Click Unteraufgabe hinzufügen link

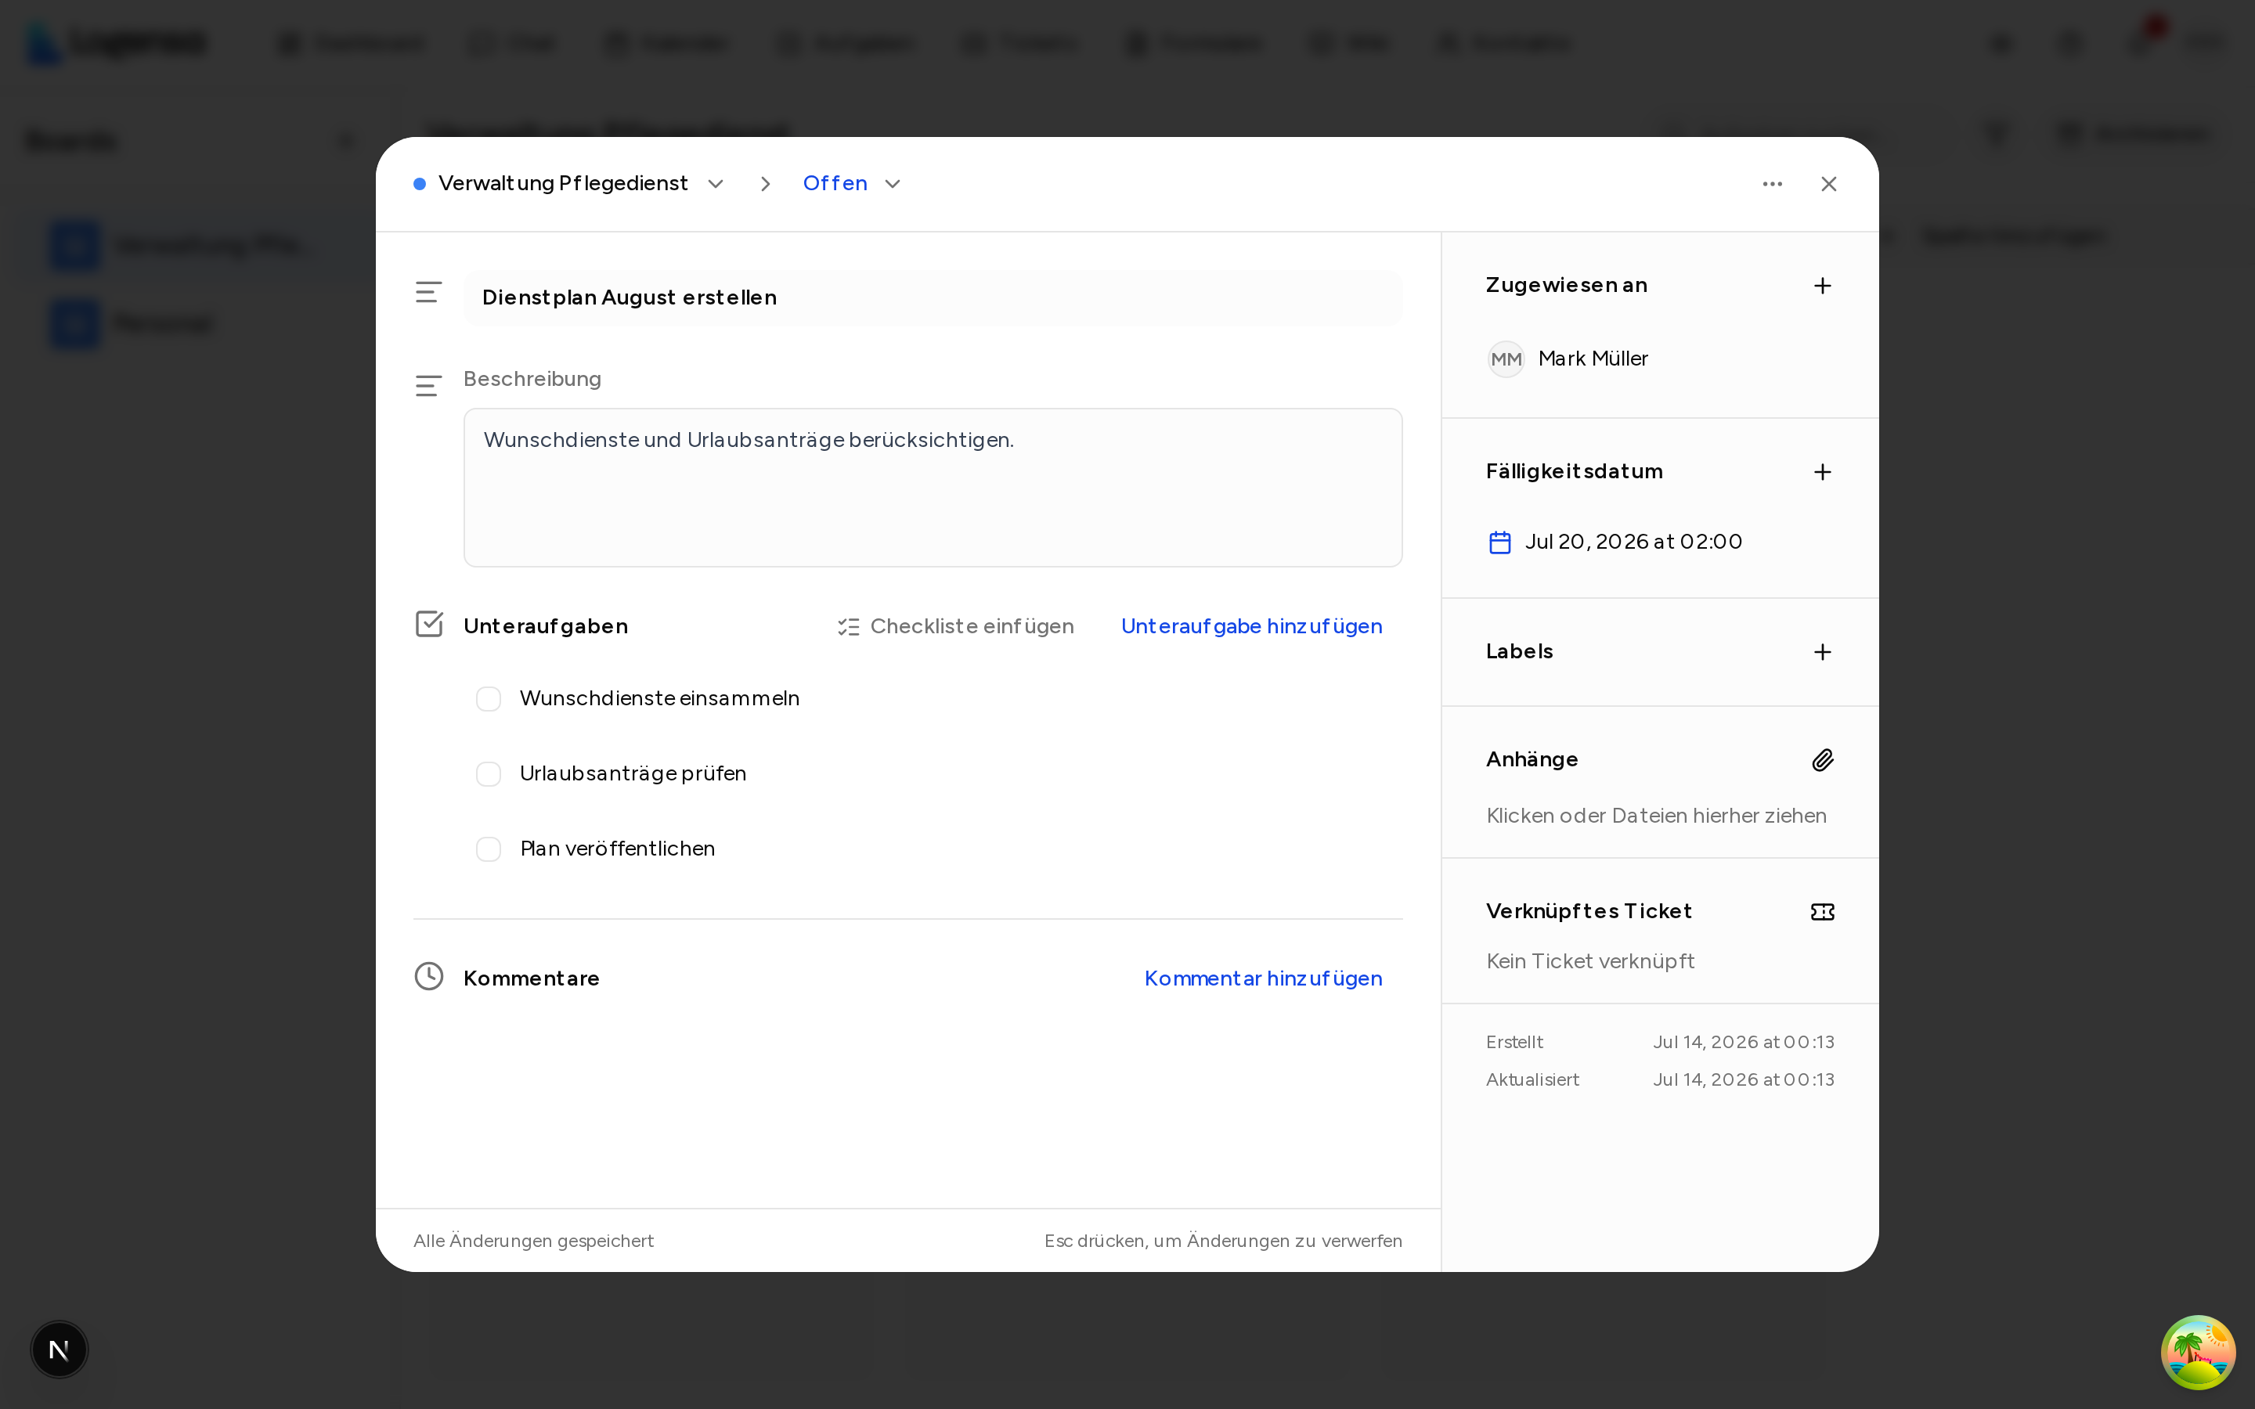[x=1251, y=626]
